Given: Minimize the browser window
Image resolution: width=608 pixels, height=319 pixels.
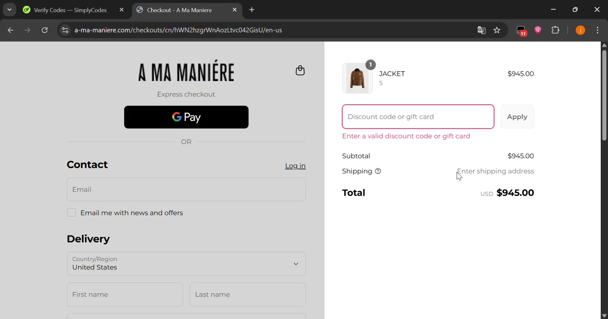Looking at the screenshot, I should [553, 10].
